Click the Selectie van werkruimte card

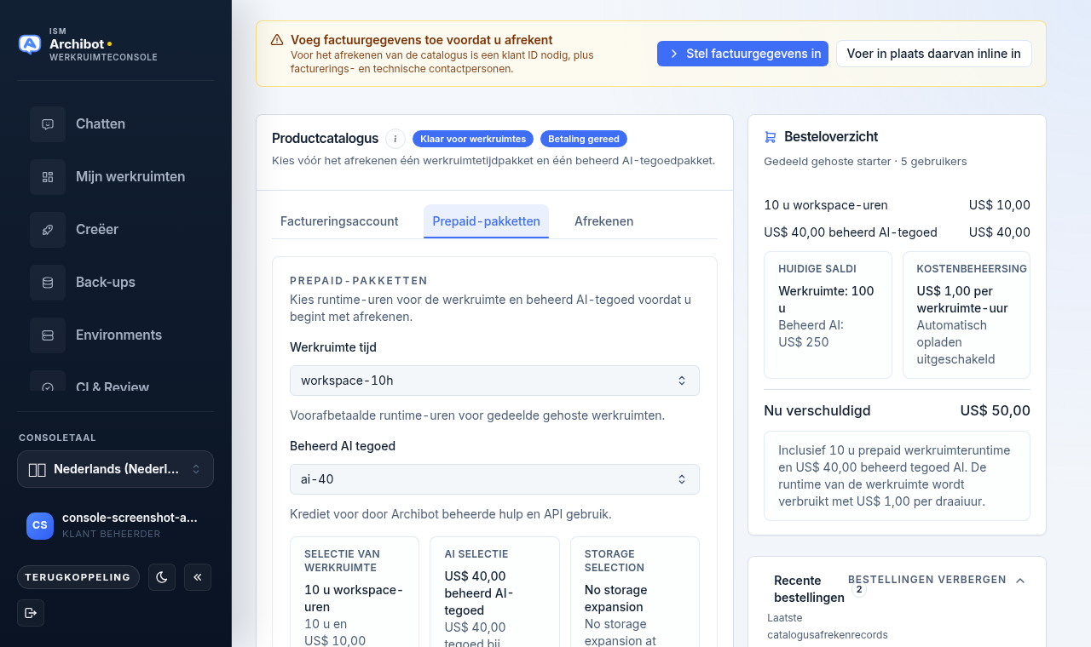click(x=355, y=592)
